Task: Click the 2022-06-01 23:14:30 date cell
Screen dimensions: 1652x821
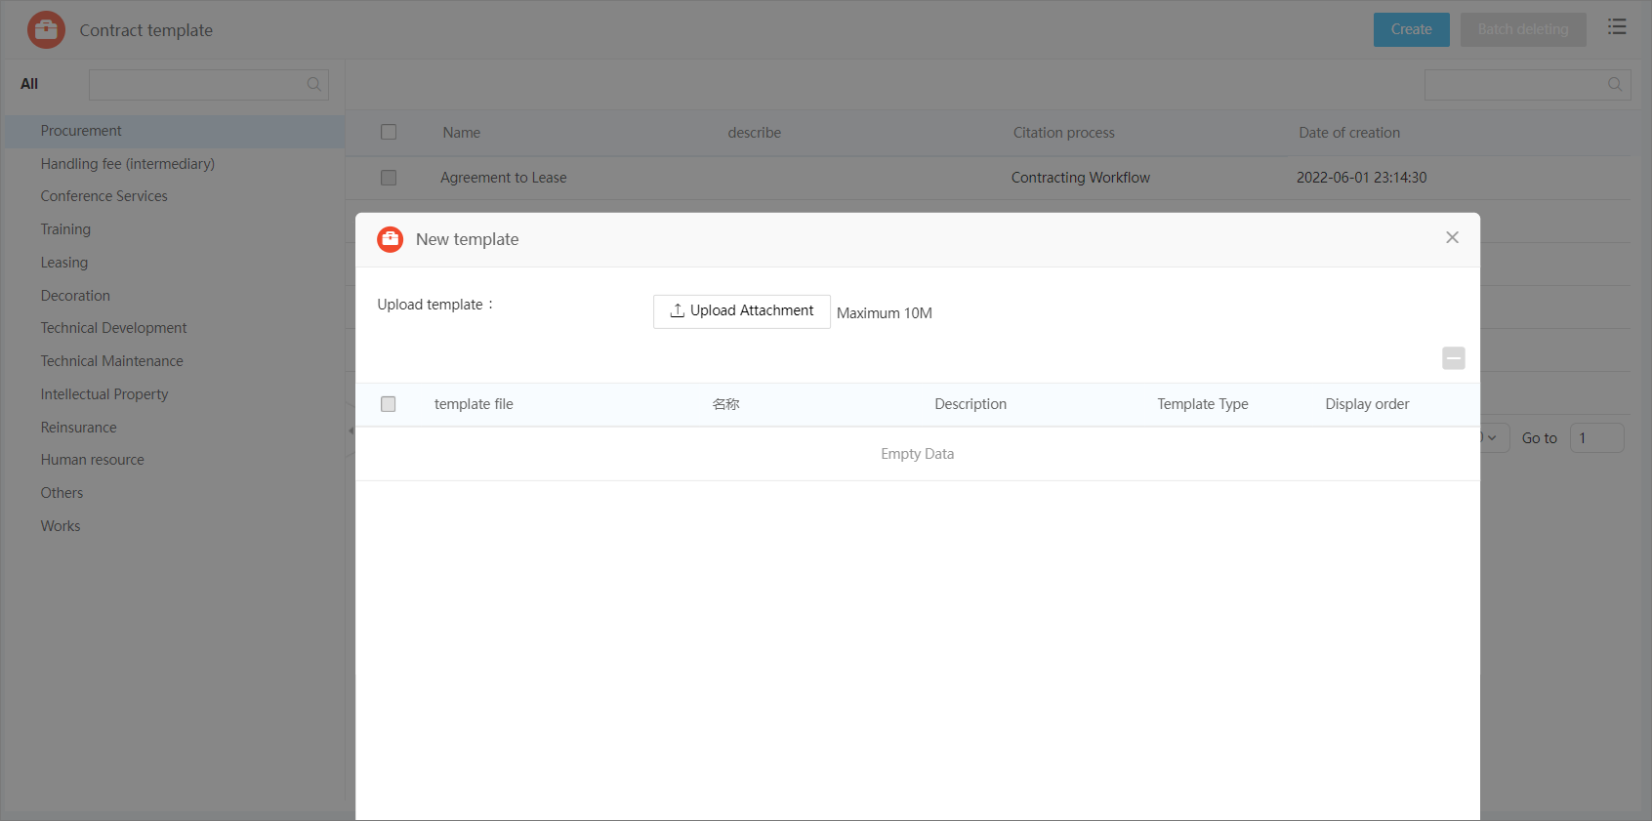Action: coord(1362,178)
